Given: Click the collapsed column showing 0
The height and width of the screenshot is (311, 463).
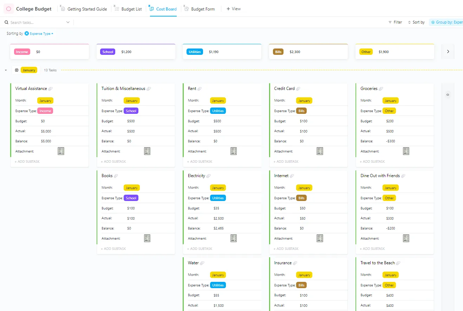Looking at the screenshot, I should click(x=448, y=95).
